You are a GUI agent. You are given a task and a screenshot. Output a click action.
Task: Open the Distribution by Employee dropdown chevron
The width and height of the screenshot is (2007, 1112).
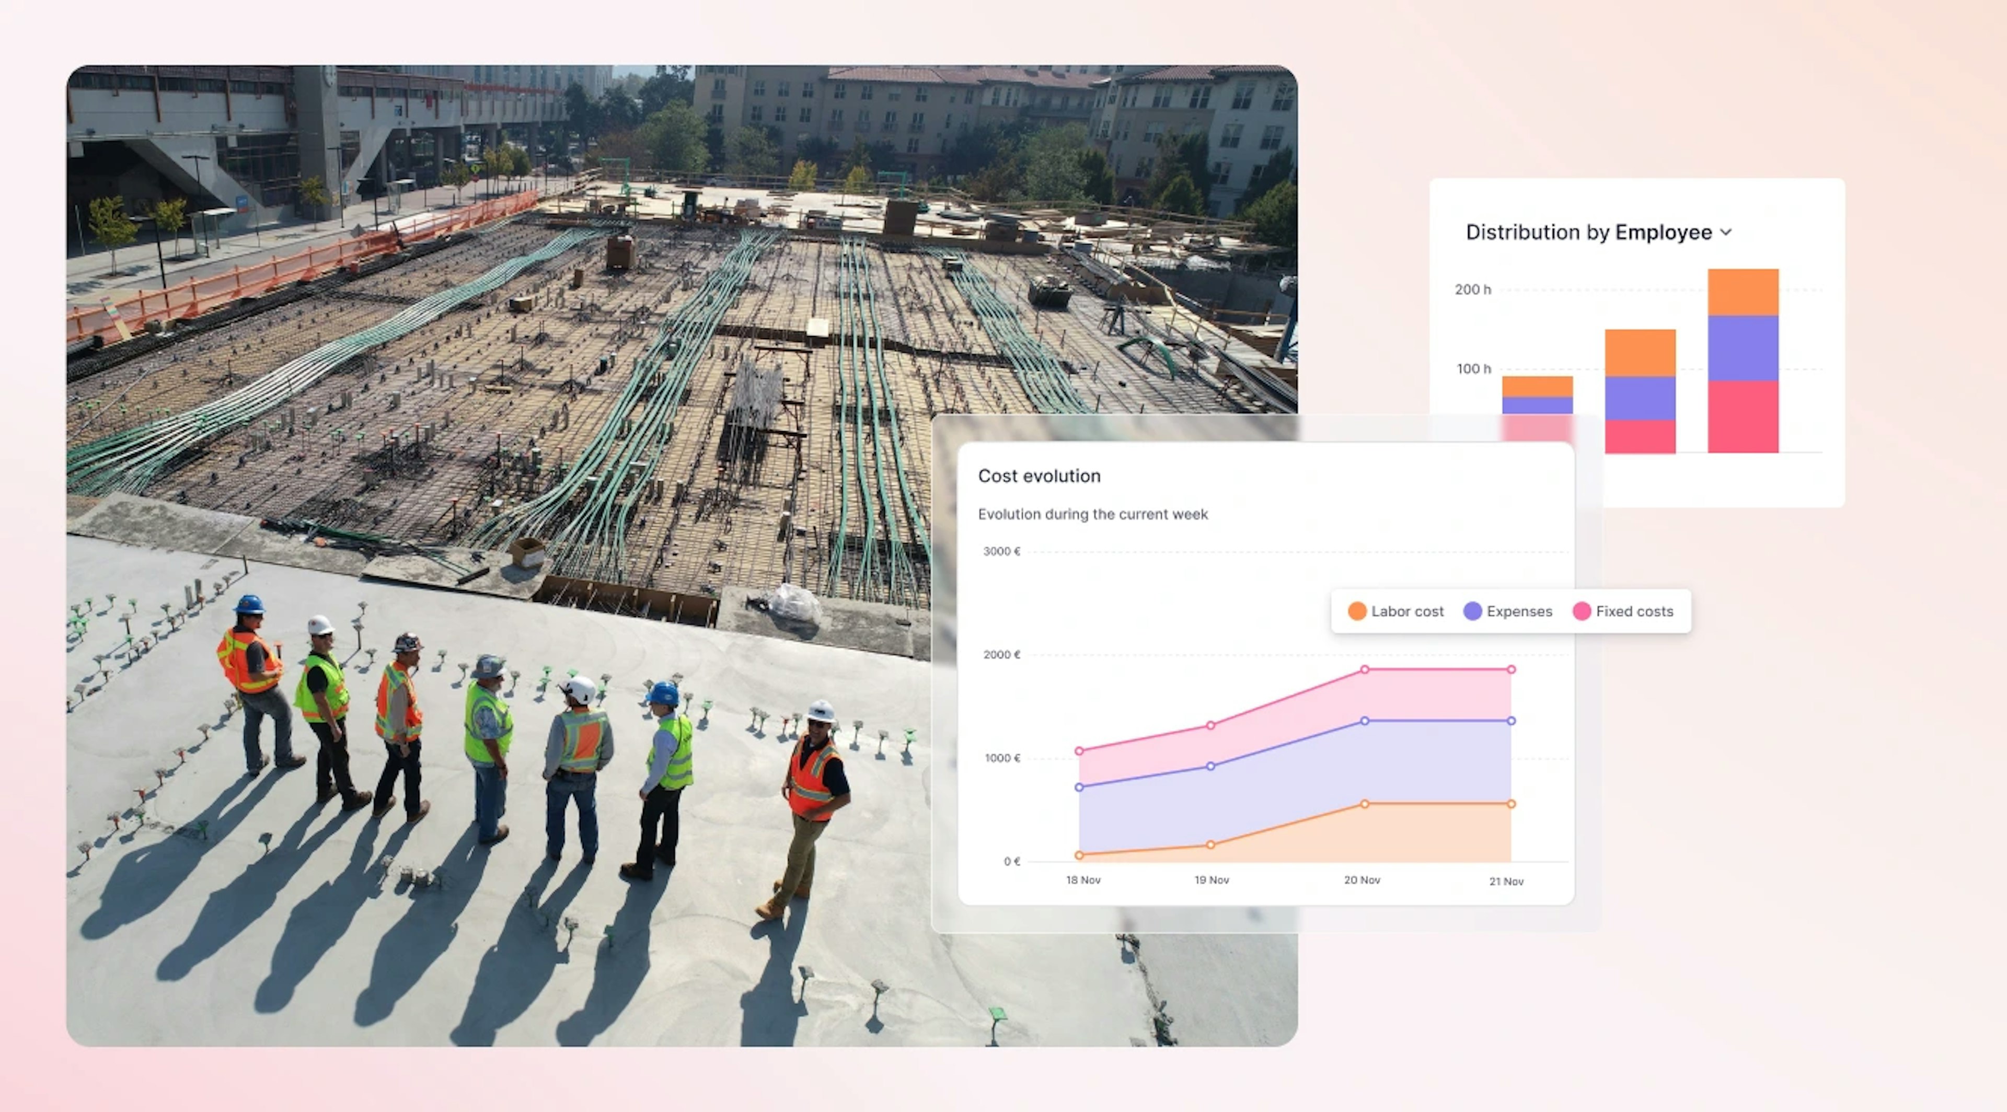coord(1726,232)
